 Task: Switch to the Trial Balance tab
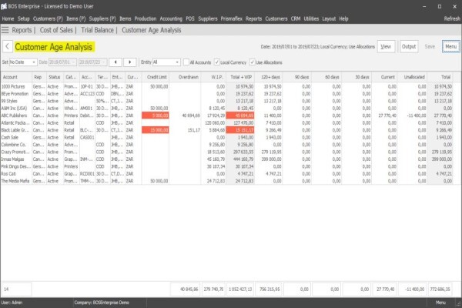98,30
